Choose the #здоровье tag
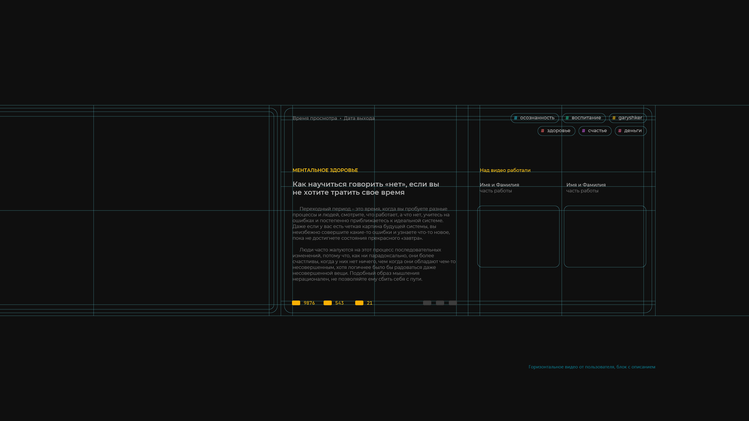 point(556,131)
